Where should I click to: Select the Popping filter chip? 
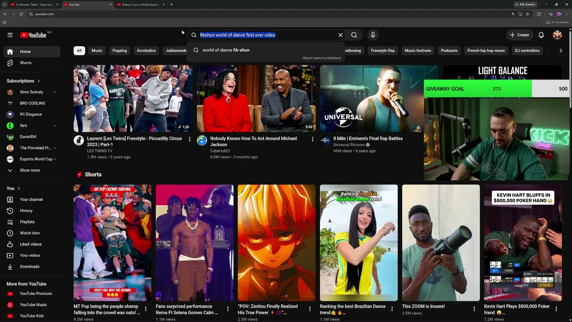tap(119, 51)
